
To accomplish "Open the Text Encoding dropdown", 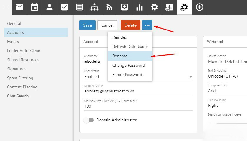I will pyautogui.click(x=227, y=76).
